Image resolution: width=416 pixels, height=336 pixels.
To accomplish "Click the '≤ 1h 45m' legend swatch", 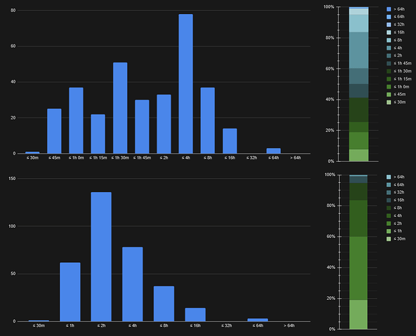I will coord(389,63).
